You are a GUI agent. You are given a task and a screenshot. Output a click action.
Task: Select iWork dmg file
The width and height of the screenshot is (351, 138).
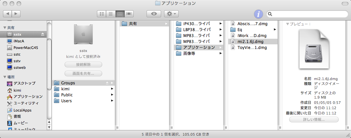click(251, 36)
